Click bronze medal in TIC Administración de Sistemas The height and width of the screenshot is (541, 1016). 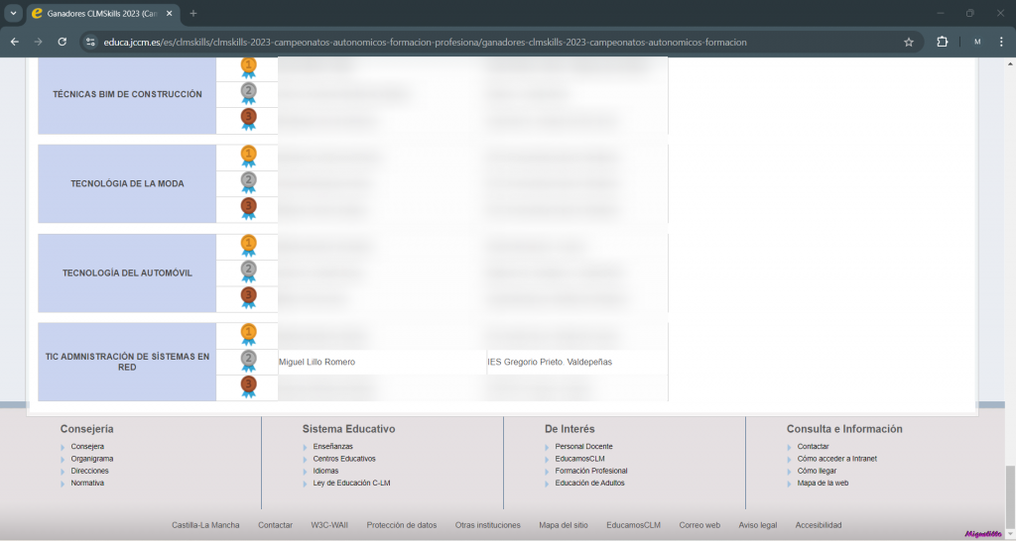coord(248,387)
